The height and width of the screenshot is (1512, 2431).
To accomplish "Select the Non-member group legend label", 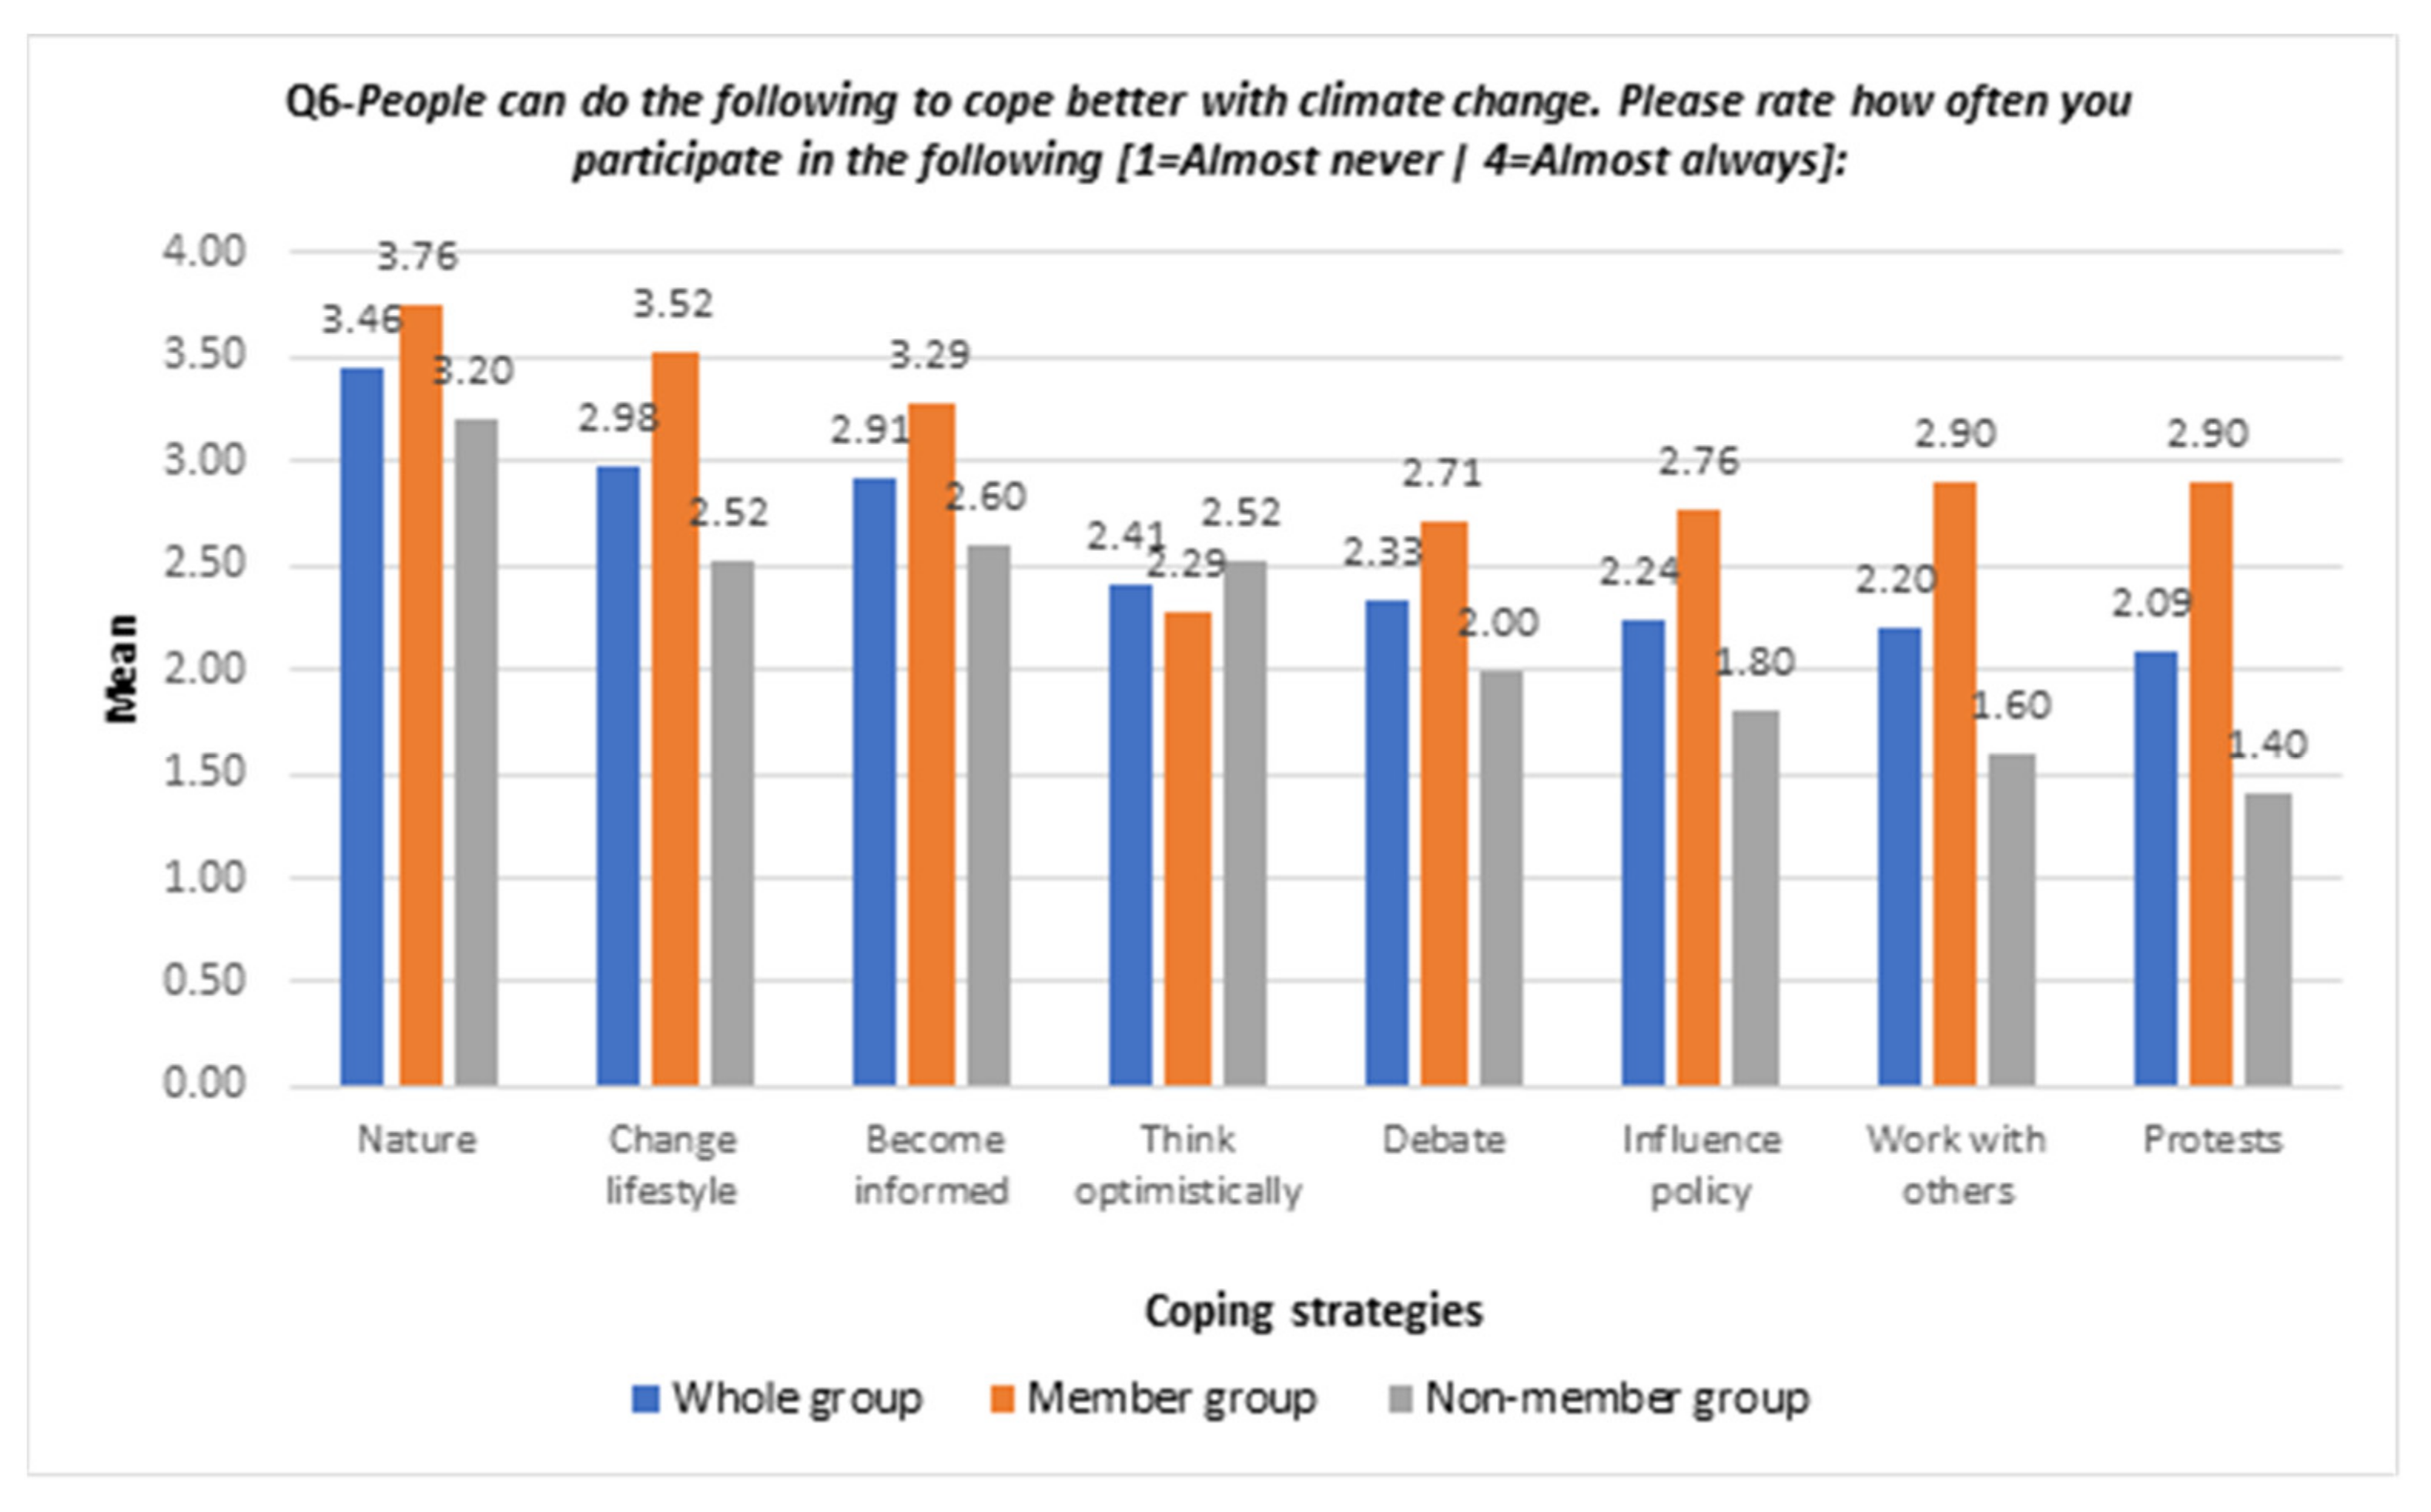I will point(1617,1398).
